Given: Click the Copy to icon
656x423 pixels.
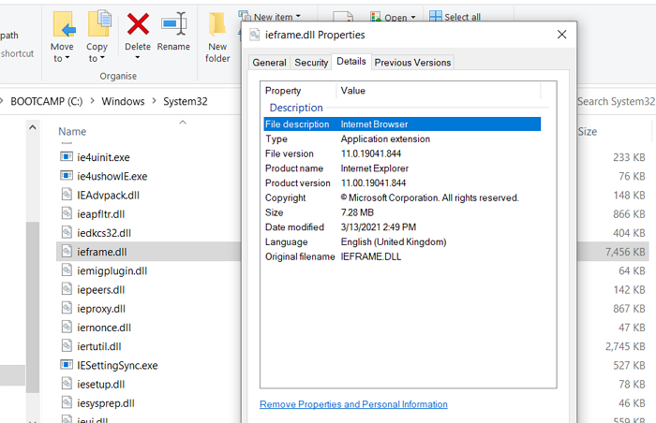Looking at the screenshot, I should click(99, 23).
